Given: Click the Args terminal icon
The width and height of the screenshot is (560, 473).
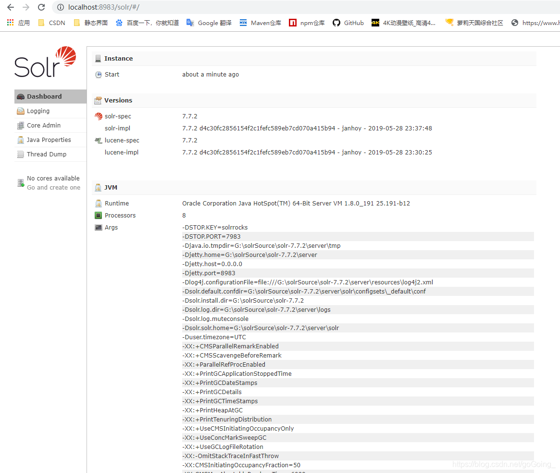Looking at the screenshot, I should pos(98,228).
